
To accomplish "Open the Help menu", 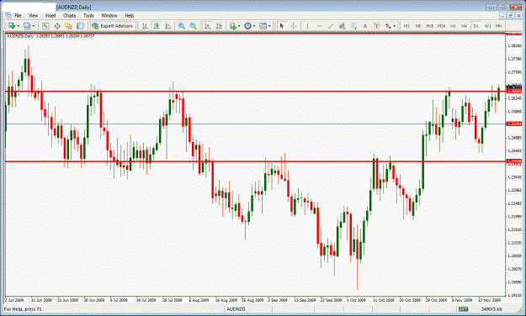I will [x=129, y=15].
